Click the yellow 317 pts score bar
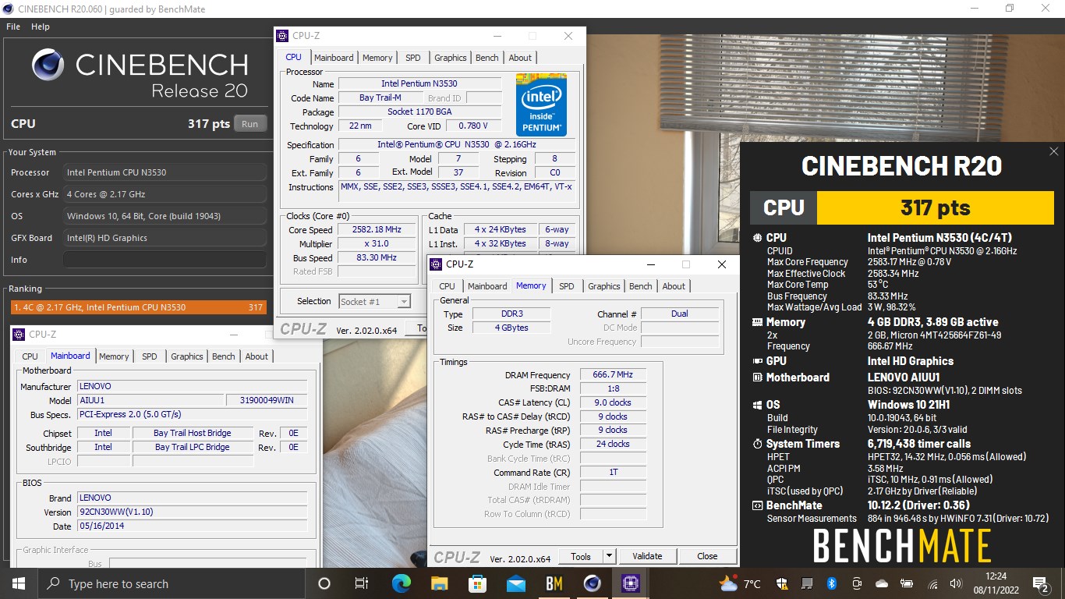 coord(935,207)
